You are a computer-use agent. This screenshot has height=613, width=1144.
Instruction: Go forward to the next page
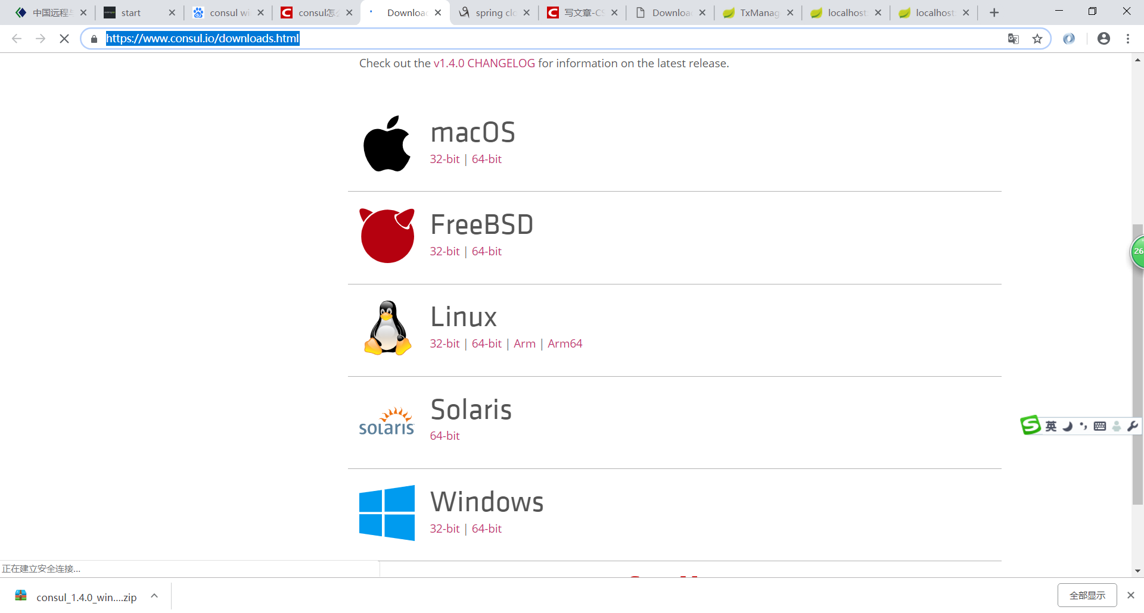(x=41, y=39)
